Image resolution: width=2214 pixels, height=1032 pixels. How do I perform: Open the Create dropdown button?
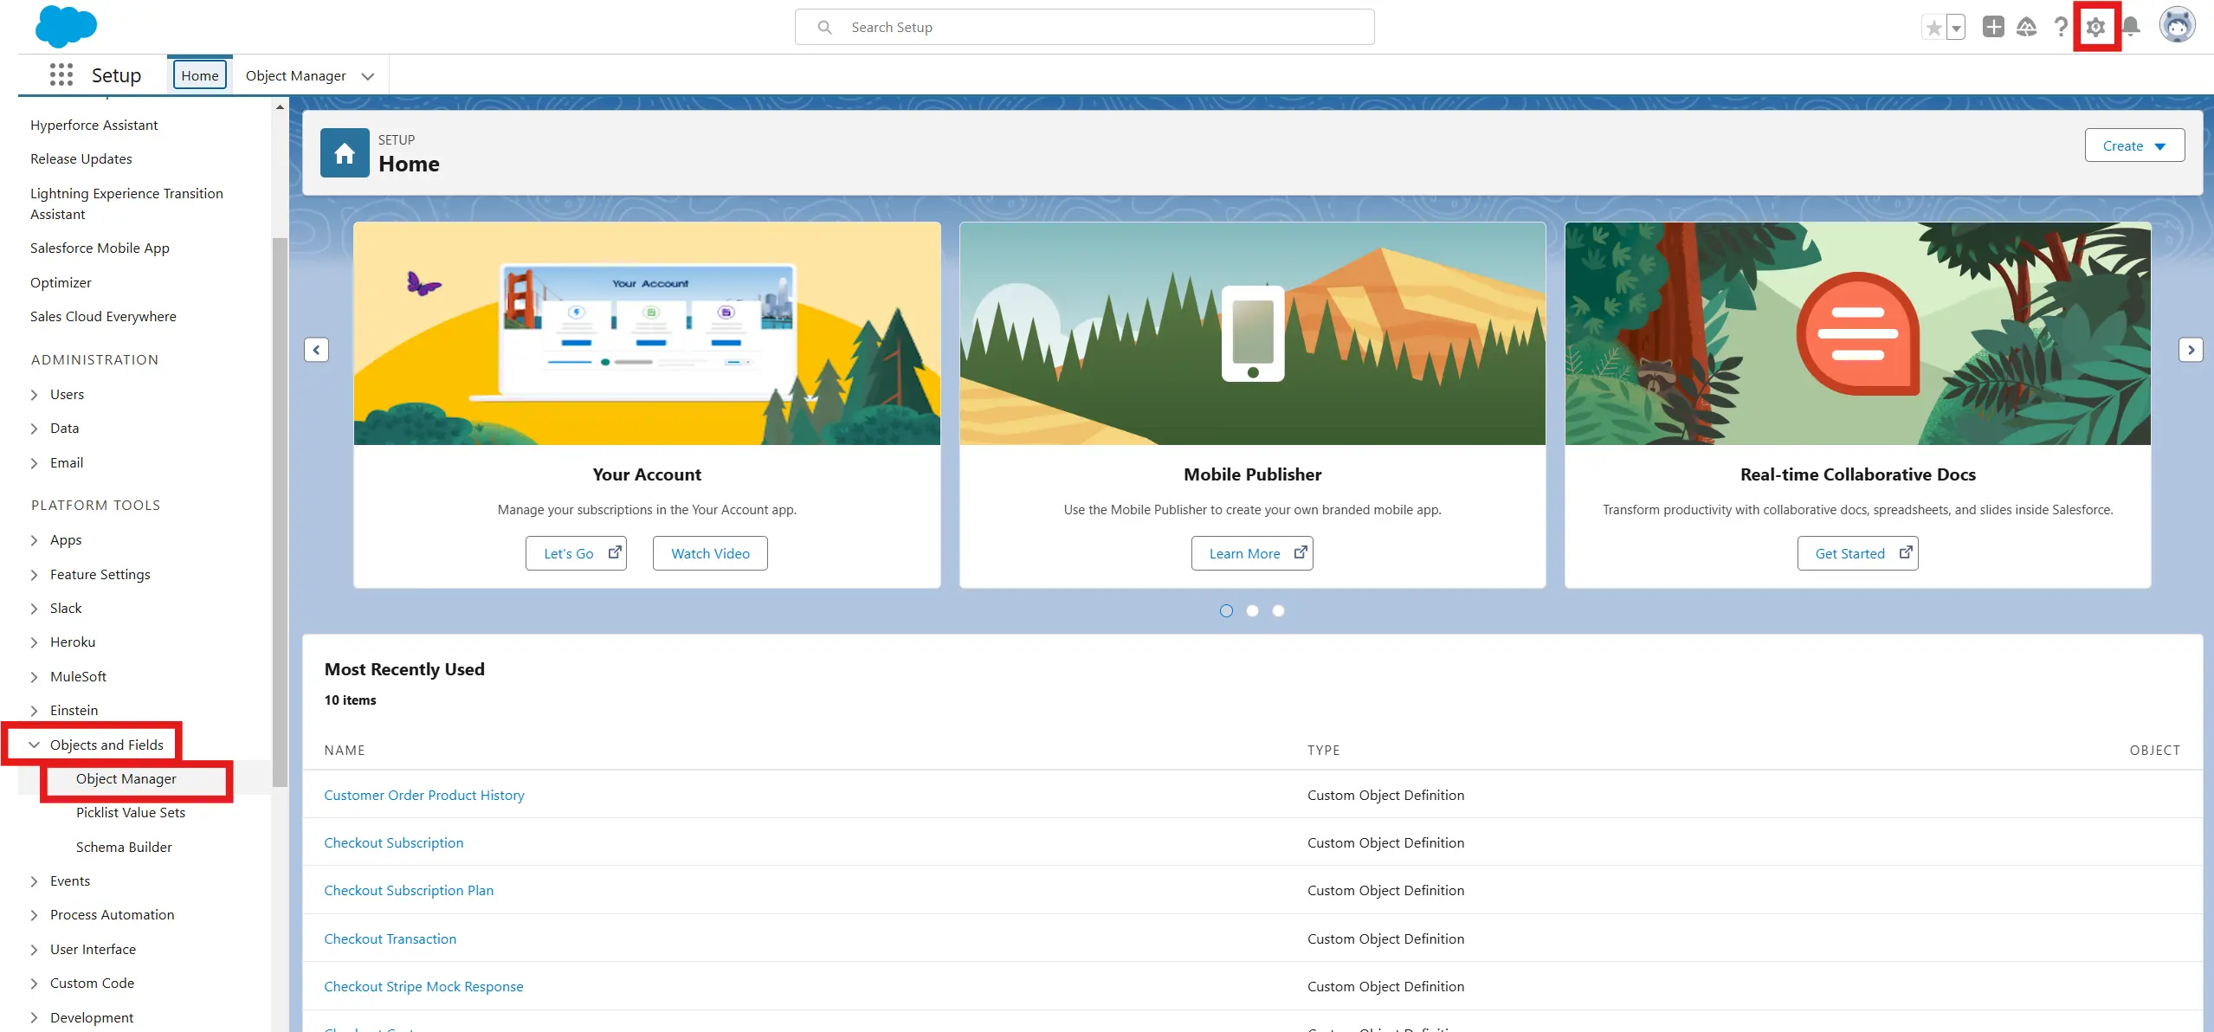tap(2134, 145)
